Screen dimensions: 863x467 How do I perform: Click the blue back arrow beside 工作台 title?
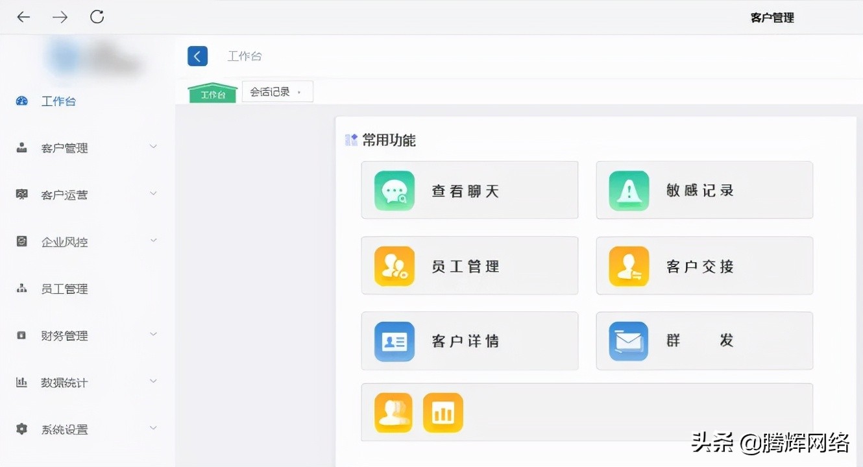[197, 56]
